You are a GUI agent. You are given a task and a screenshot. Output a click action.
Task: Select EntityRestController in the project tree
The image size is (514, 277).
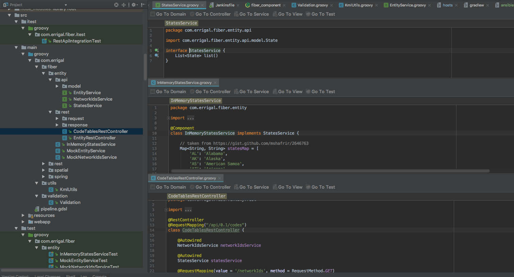pyautogui.click(x=94, y=138)
